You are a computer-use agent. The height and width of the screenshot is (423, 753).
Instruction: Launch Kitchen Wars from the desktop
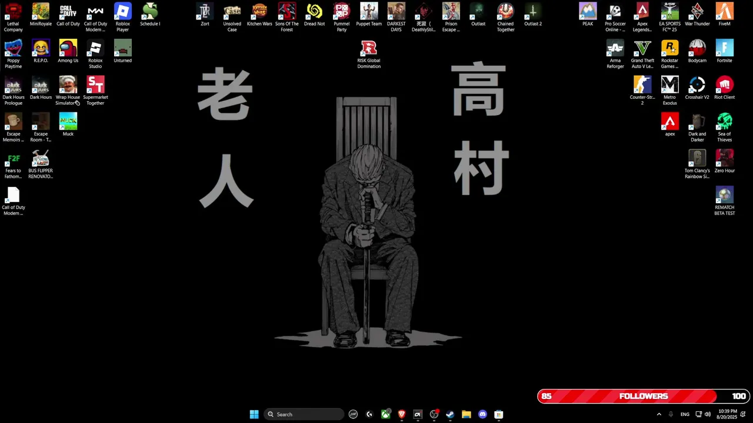259,15
